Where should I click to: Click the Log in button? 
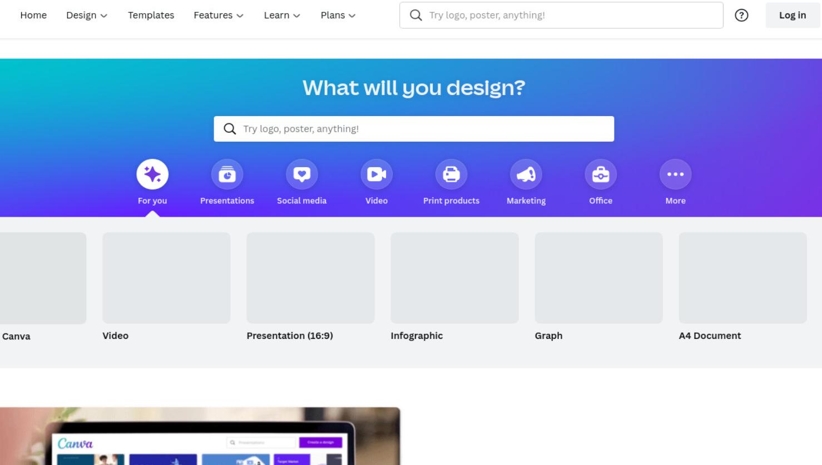pos(793,16)
